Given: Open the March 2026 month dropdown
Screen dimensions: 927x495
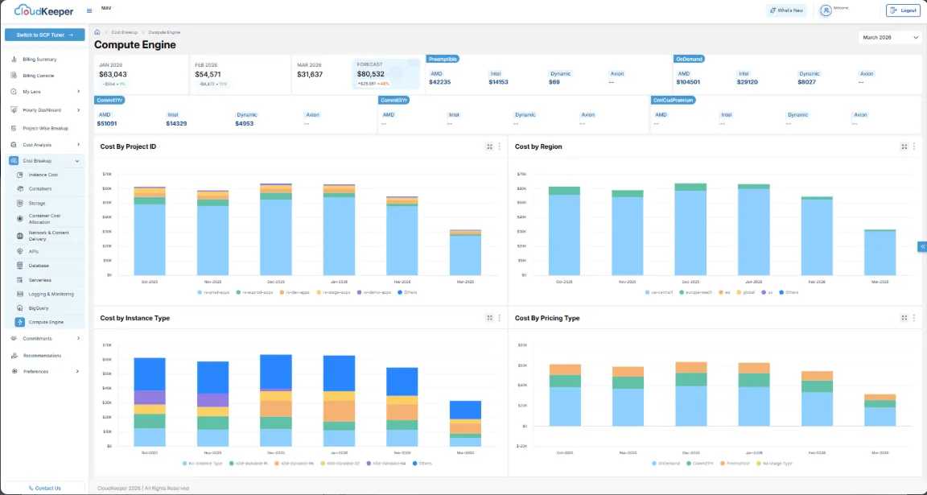Looking at the screenshot, I should [x=890, y=37].
